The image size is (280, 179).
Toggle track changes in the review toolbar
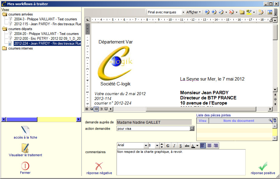tap(261, 12)
